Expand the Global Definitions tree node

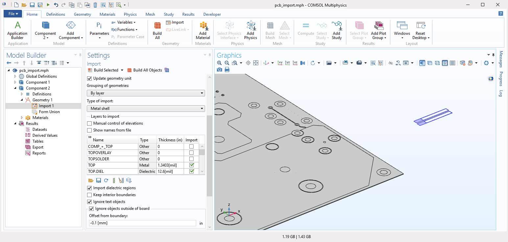[x=15, y=76]
